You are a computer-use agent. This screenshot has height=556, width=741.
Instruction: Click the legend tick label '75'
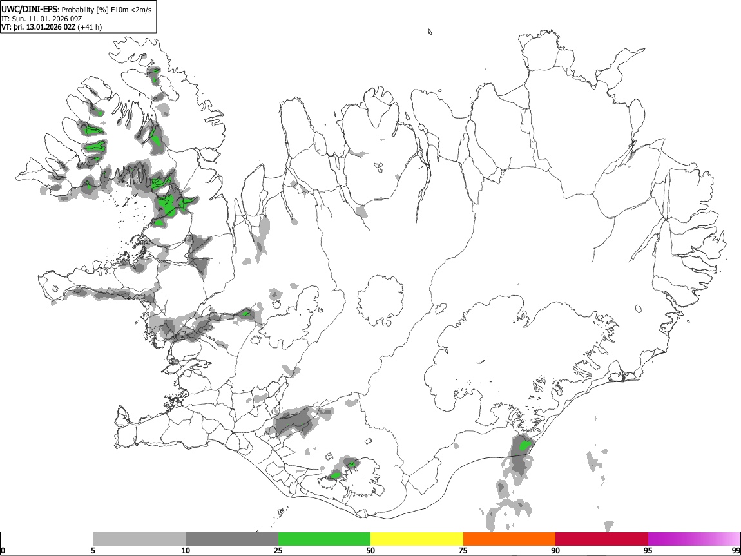pyautogui.click(x=463, y=550)
